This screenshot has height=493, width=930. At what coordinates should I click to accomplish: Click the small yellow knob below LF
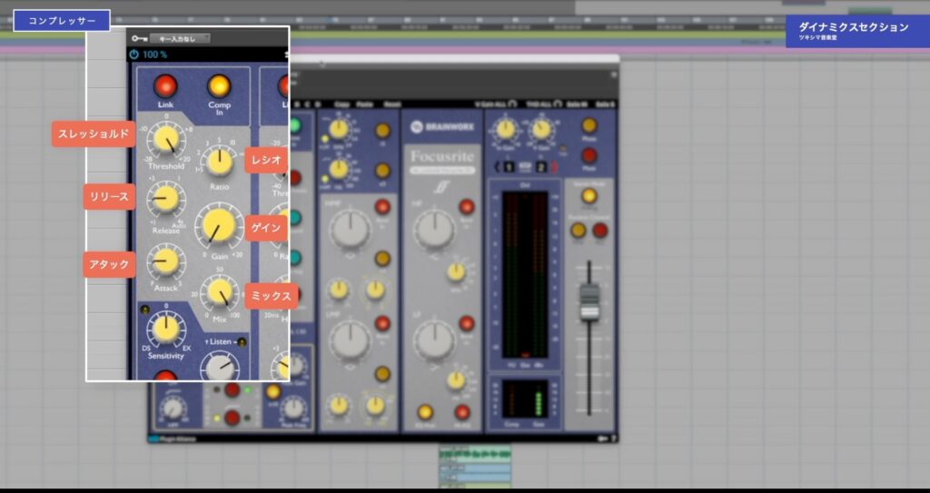coord(456,380)
